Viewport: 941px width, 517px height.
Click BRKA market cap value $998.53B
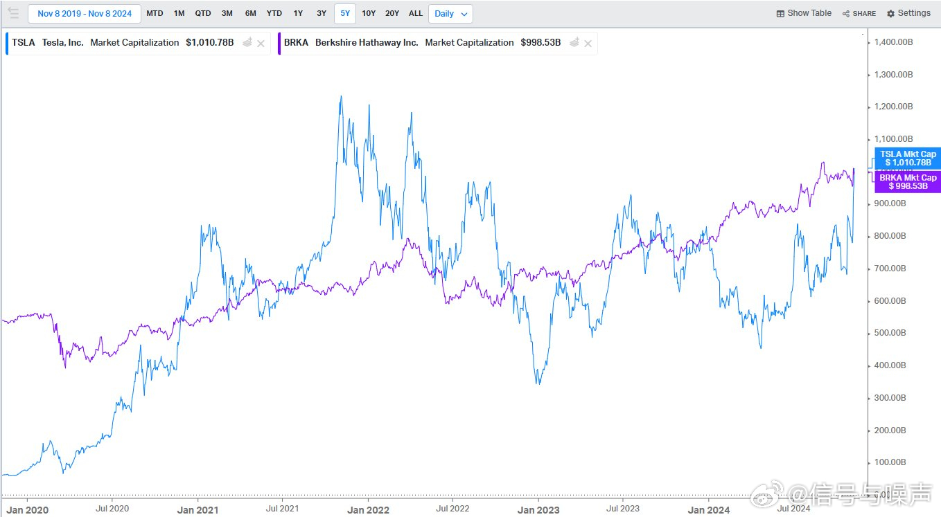tap(540, 43)
